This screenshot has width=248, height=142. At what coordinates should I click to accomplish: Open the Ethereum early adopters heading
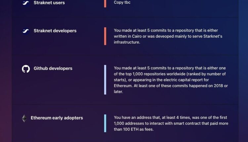pyautogui.click(x=57, y=118)
